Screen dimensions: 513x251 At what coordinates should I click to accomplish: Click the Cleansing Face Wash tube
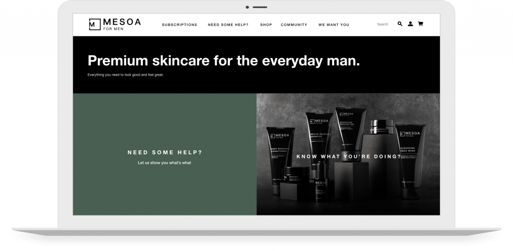410,161
